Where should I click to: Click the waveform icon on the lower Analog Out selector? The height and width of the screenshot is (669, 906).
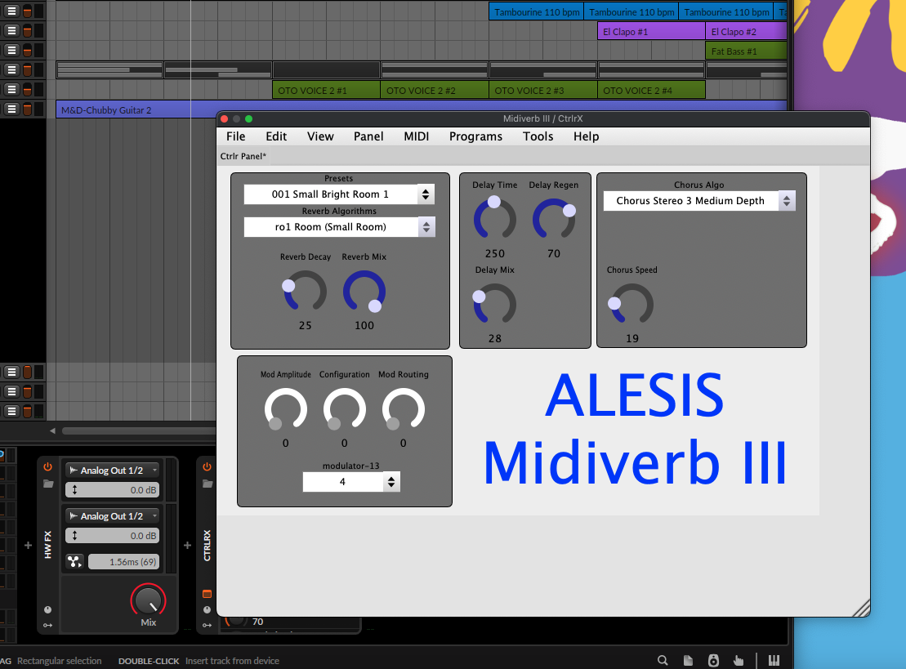(x=74, y=516)
